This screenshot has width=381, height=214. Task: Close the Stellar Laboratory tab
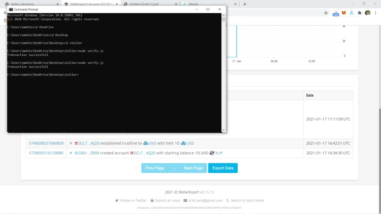click(57, 4)
